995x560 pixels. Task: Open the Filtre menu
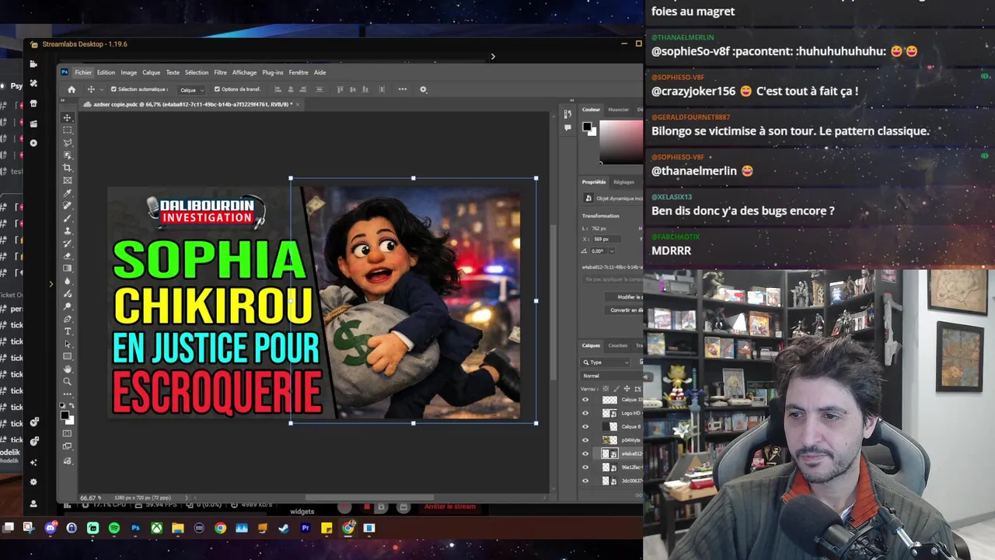tap(220, 72)
